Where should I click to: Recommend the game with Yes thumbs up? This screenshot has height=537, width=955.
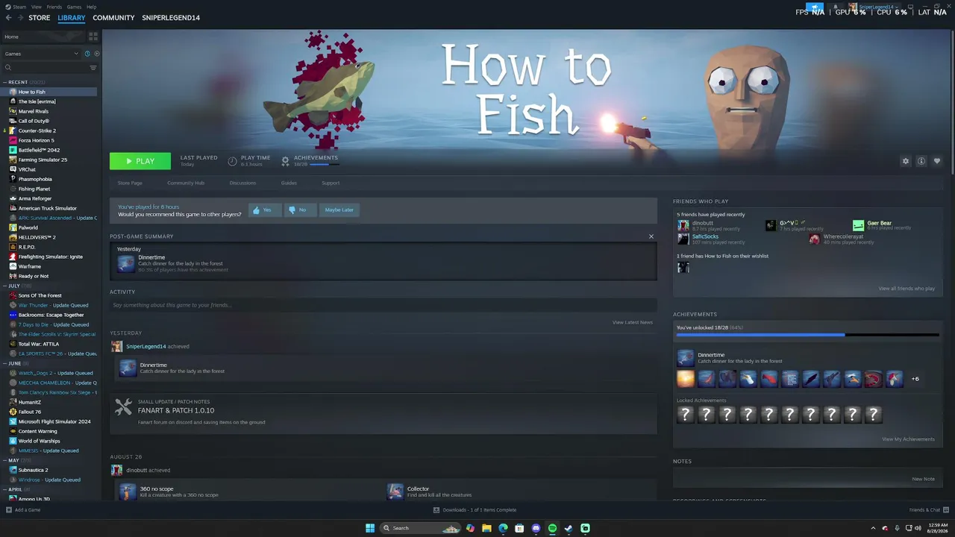click(264, 210)
